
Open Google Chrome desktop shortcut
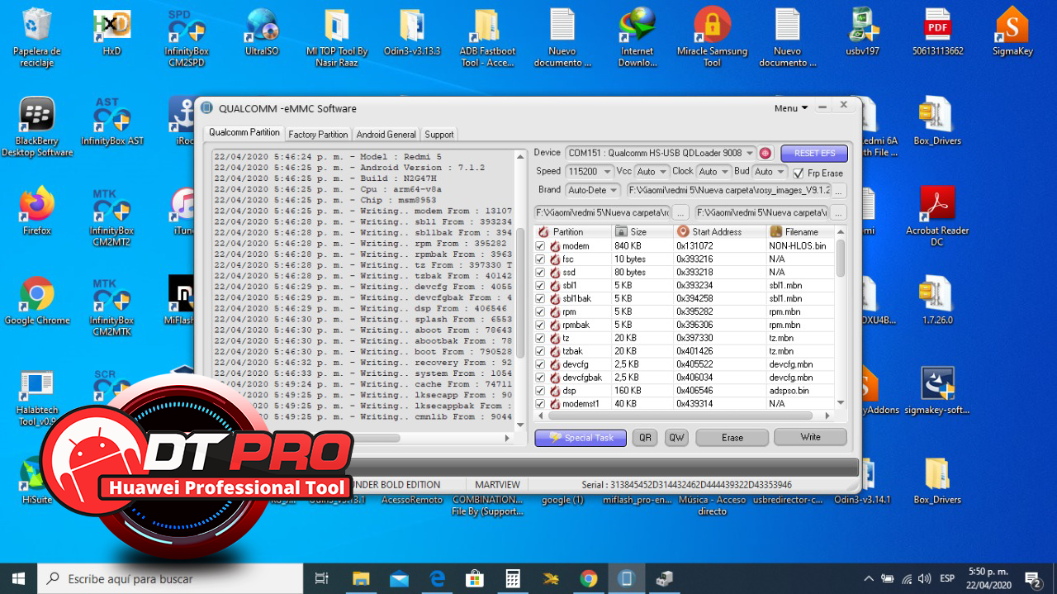click(37, 302)
